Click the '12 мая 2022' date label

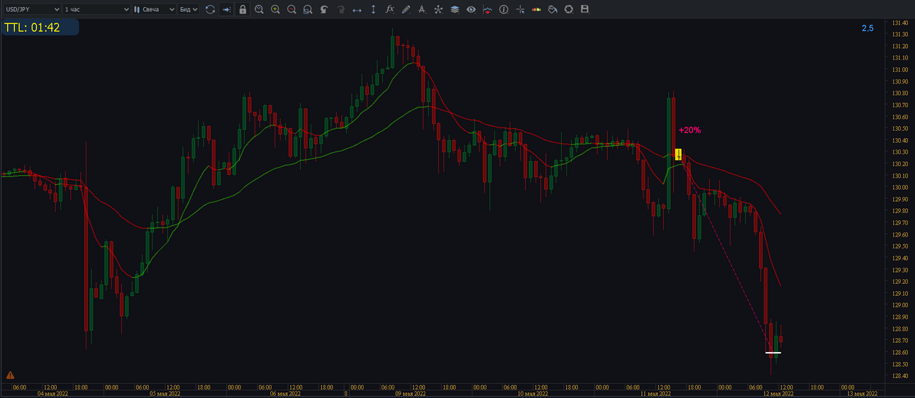point(778,393)
